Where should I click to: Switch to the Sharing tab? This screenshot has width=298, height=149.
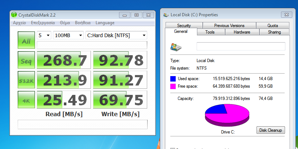tap(275, 32)
